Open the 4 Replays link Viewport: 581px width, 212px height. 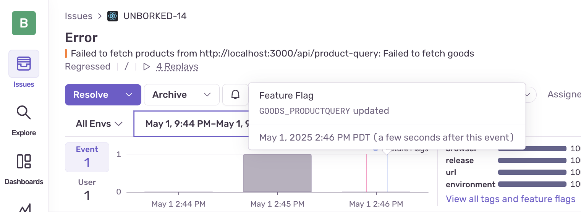(x=177, y=67)
